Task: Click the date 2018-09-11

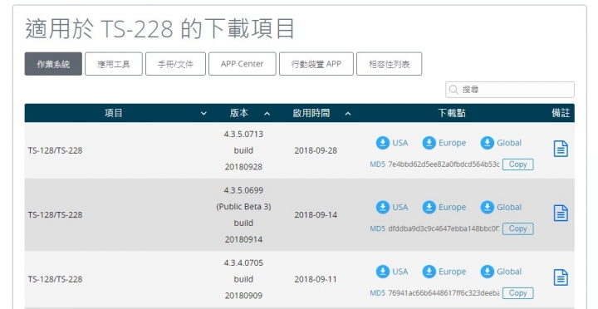Action: 316,279
